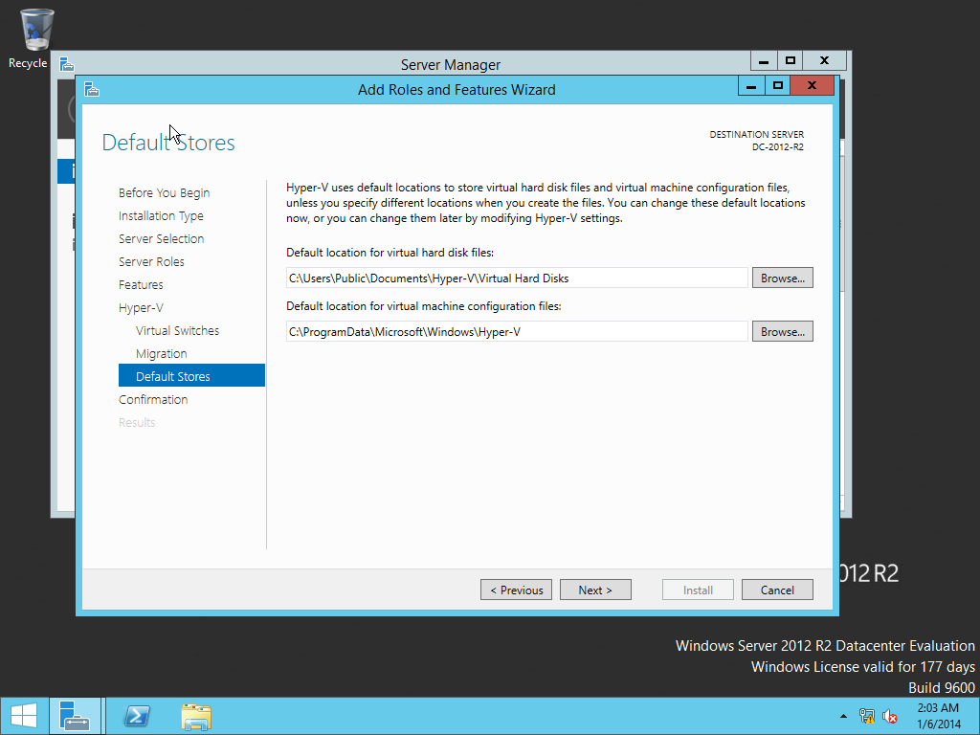980x735 pixels.
Task: Minimize the Server Manager window
Action: pyautogui.click(x=764, y=60)
